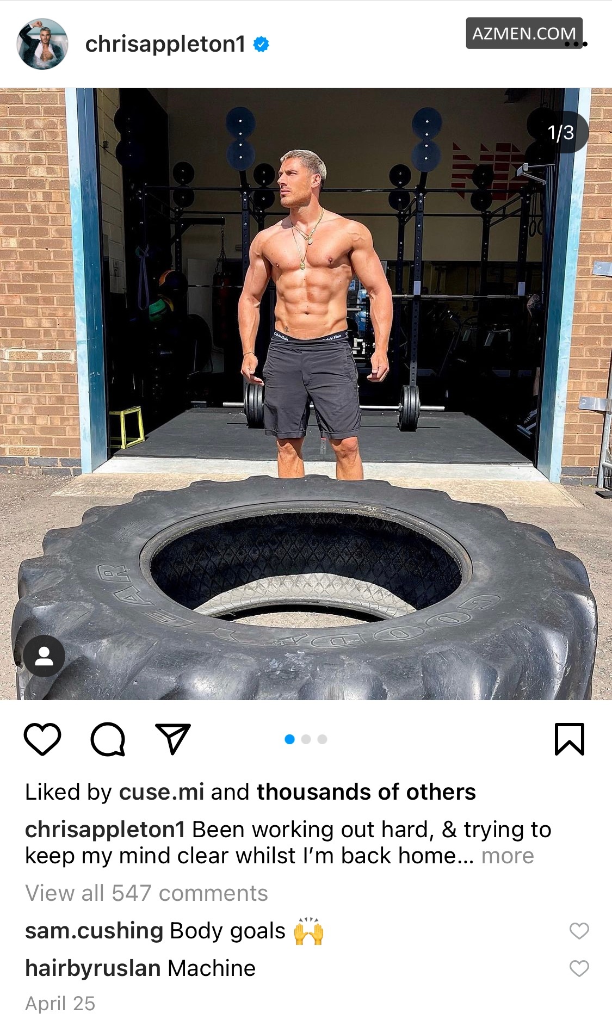This screenshot has height=1014, width=612.
Task: Open chrisappleton1 profile picture avatar
Action: click(x=43, y=44)
